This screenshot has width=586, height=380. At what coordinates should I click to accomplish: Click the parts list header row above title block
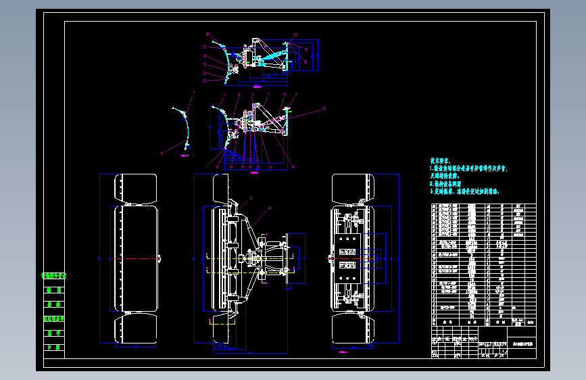click(484, 322)
